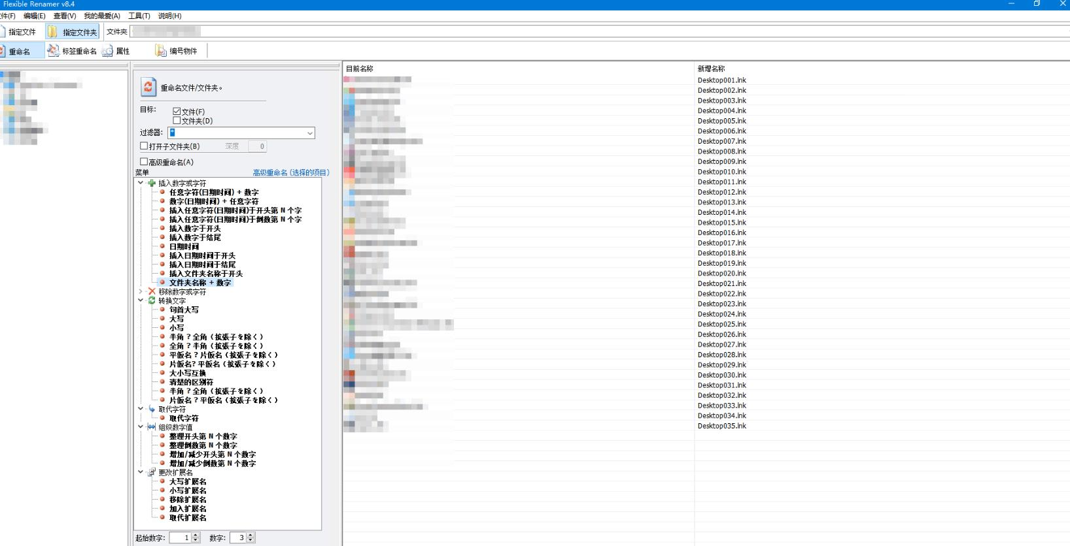
Task: Open the 属性 tab icon
Action: pyautogui.click(x=107, y=51)
